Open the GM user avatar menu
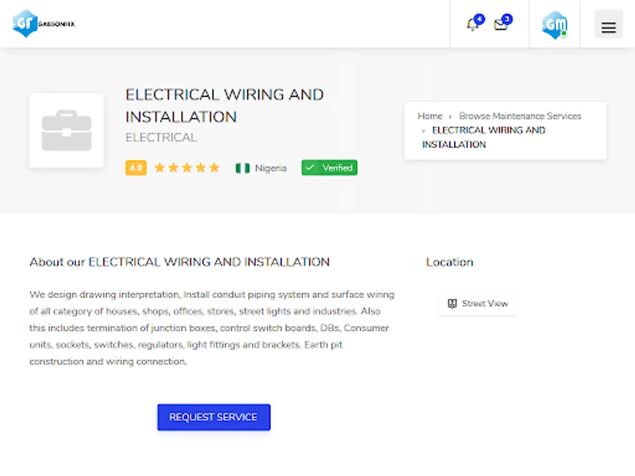This screenshot has width=635, height=476. 555,24
